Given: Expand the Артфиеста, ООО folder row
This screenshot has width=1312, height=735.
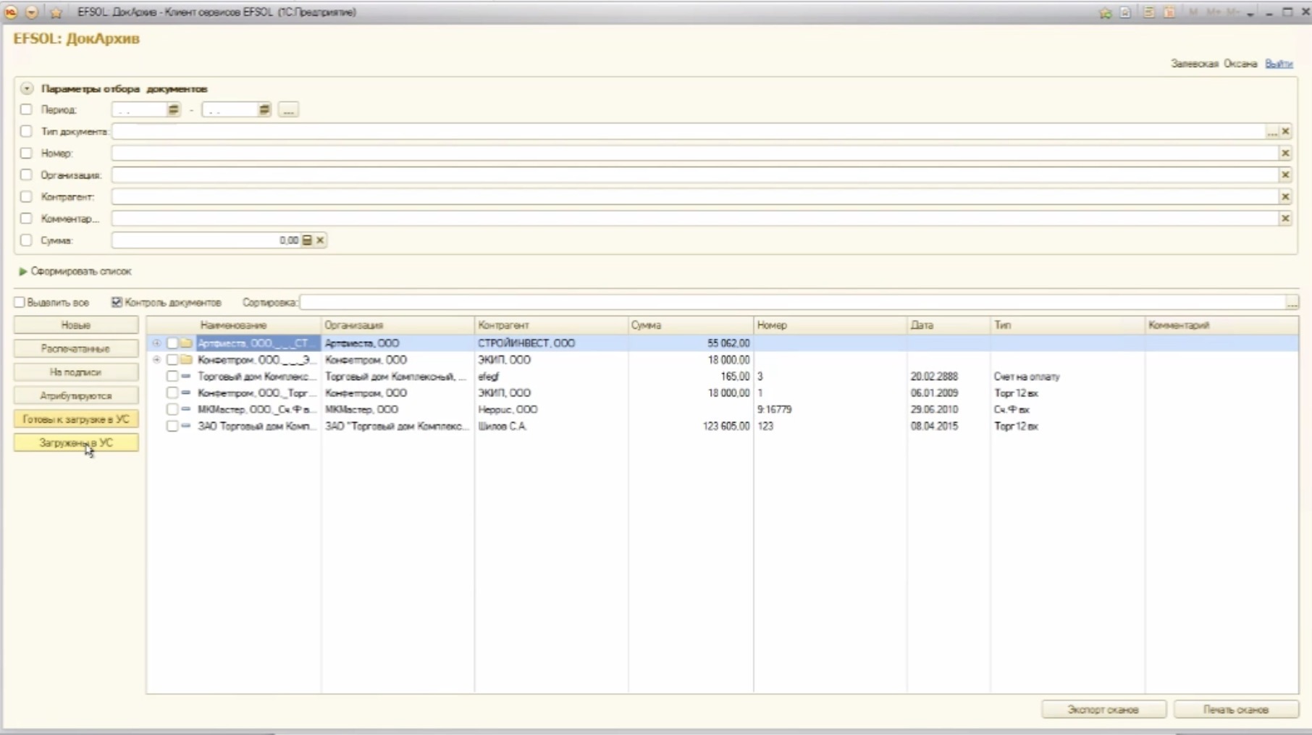Looking at the screenshot, I should tap(156, 343).
